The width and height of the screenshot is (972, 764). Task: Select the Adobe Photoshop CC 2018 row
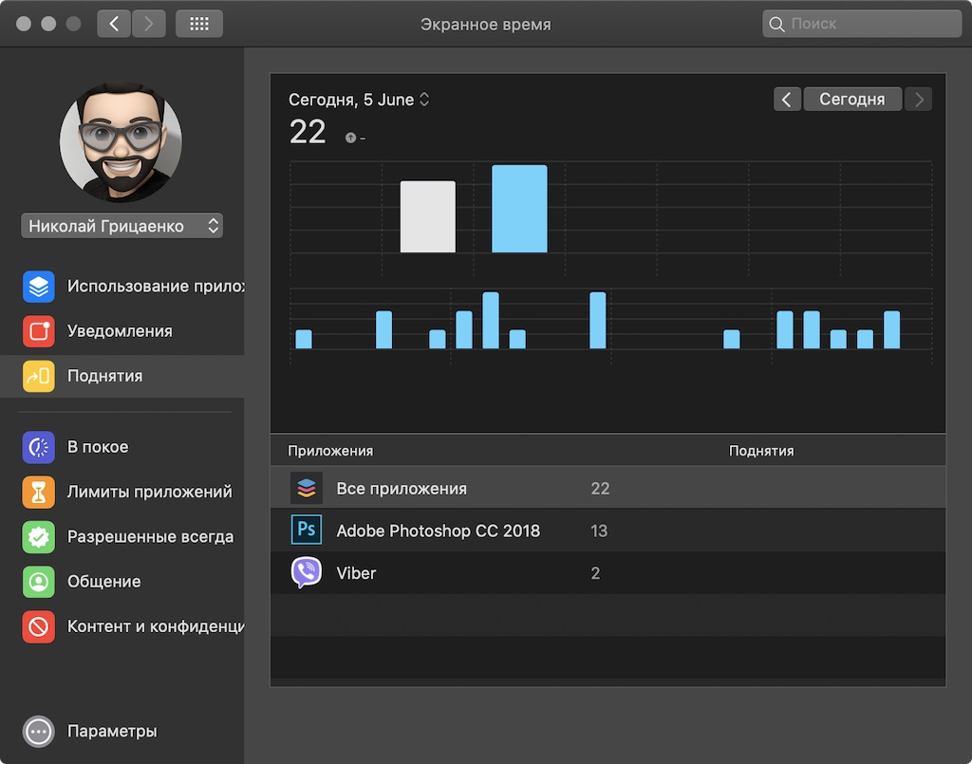click(x=608, y=531)
